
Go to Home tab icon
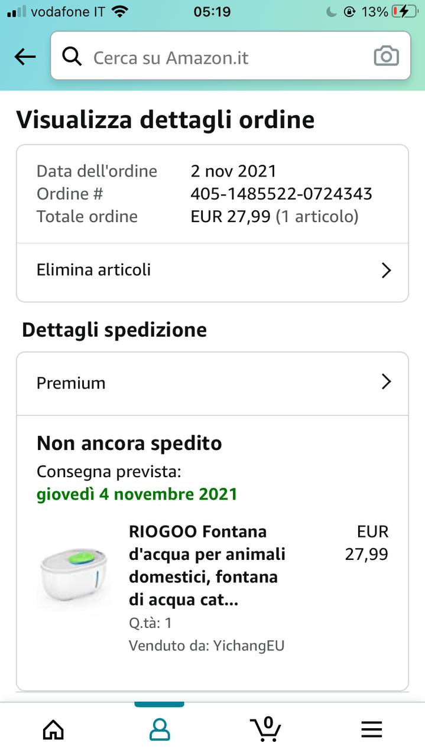point(53,729)
